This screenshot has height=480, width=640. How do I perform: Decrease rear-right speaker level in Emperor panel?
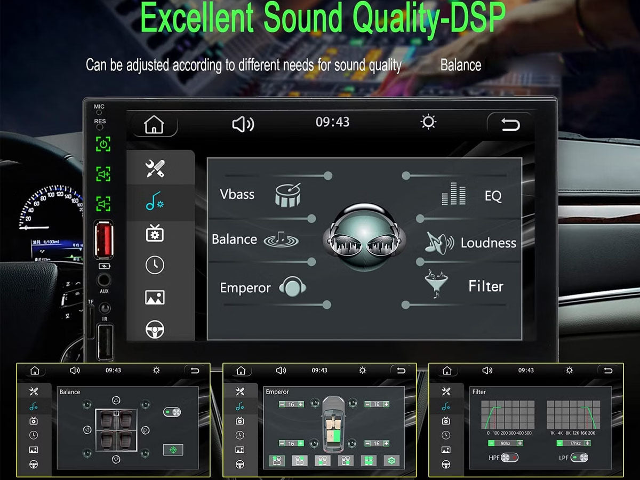click(x=367, y=443)
